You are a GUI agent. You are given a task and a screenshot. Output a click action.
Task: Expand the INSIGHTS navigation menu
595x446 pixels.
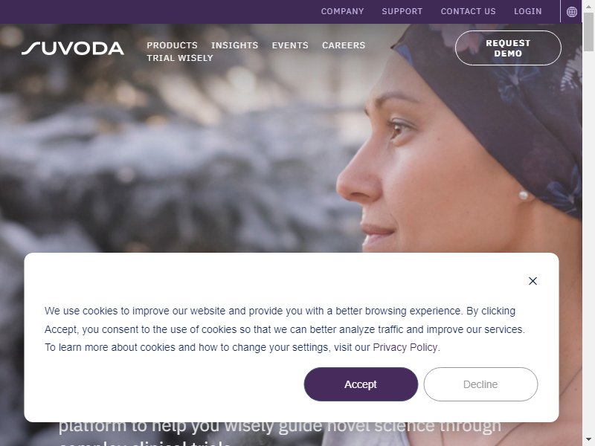(x=234, y=45)
